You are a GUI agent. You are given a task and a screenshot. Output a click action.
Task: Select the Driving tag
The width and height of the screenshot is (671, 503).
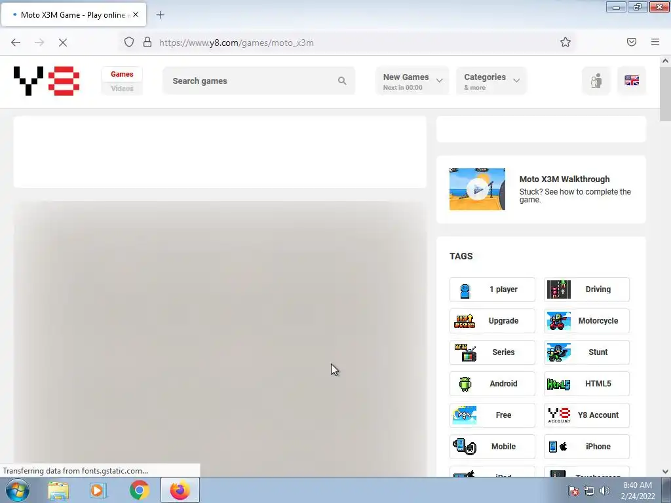pos(586,289)
